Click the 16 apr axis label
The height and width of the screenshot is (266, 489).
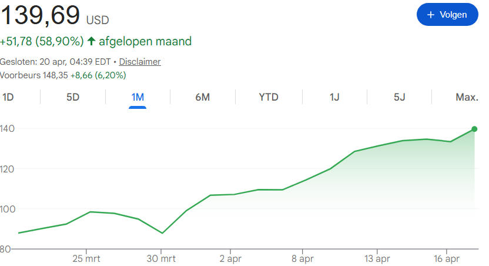click(x=447, y=258)
